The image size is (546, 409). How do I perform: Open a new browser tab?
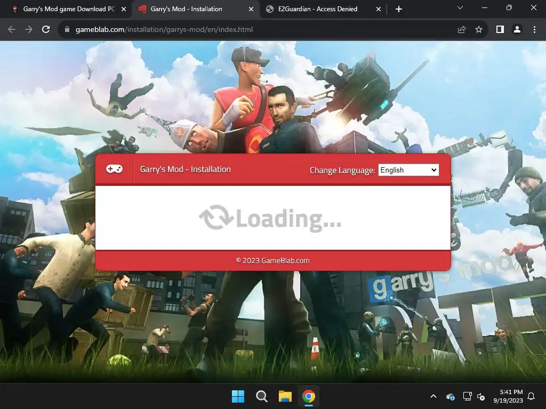coord(399,9)
